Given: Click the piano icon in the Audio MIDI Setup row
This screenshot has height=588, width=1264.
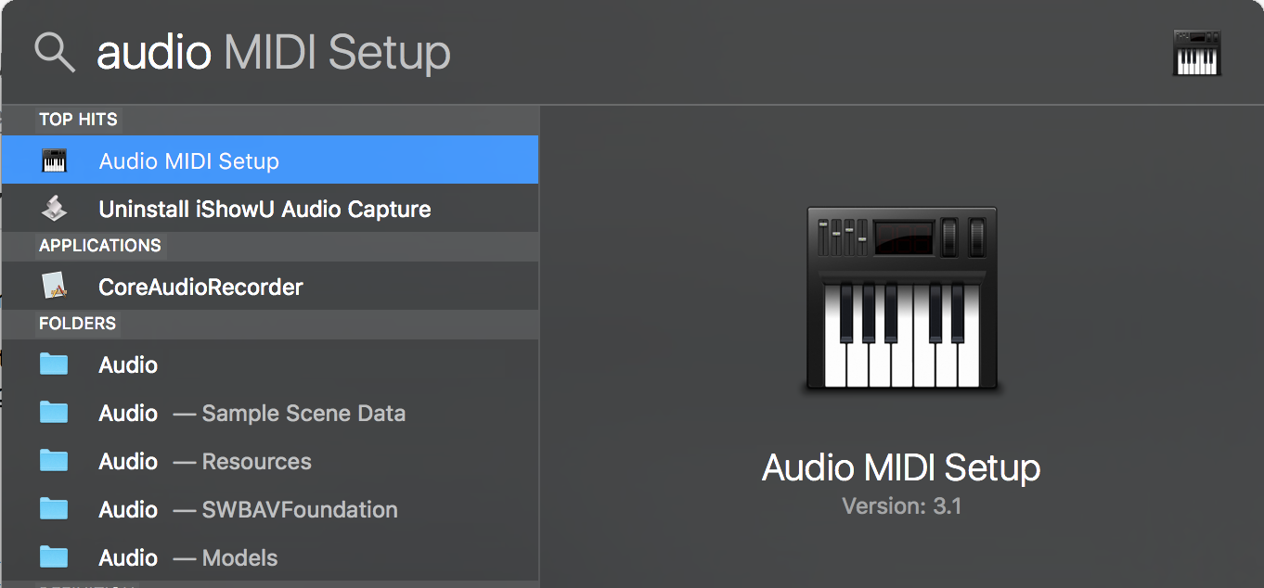Looking at the screenshot, I should pyautogui.click(x=55, y=160).
